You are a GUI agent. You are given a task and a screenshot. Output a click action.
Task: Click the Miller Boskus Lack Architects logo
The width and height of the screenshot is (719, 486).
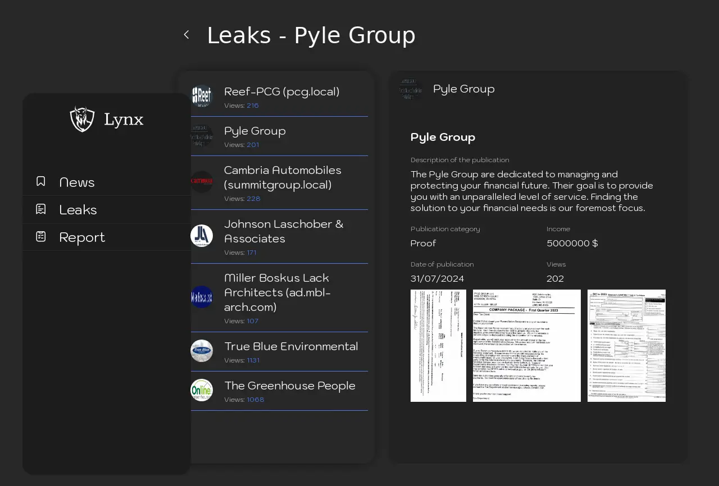coord(202,297)
